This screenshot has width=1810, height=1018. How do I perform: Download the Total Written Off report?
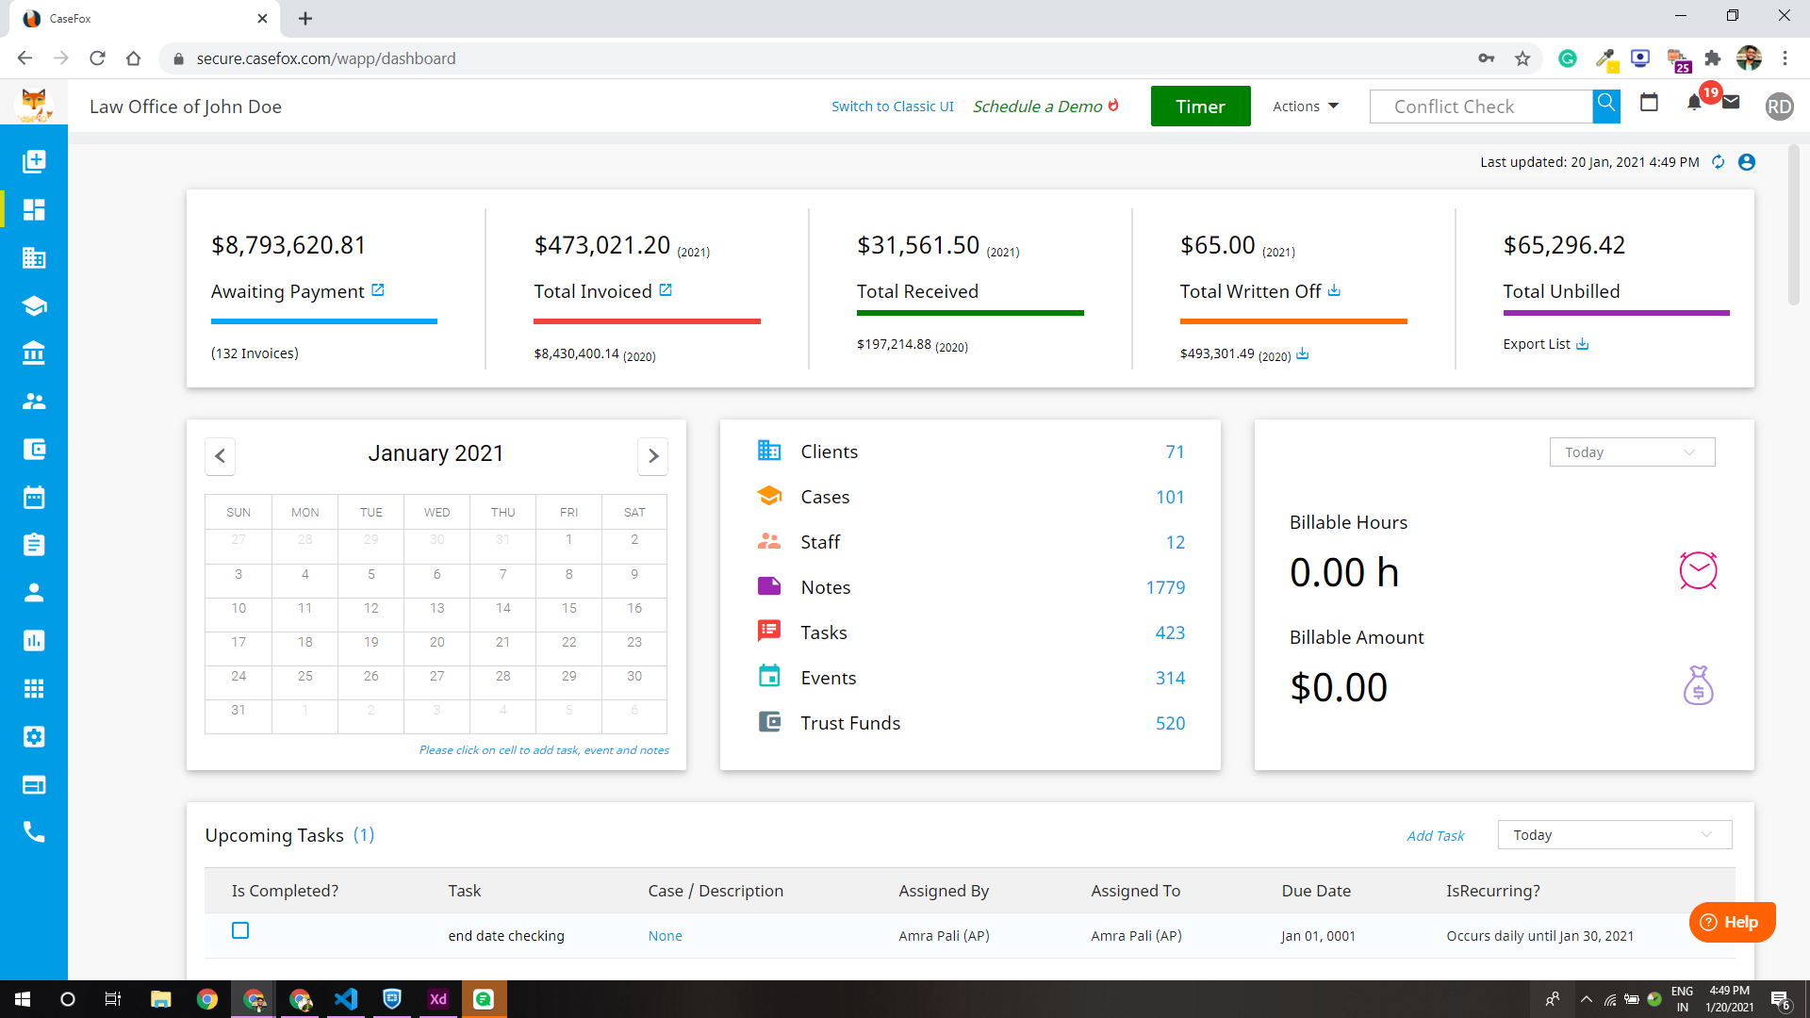coord(1335,291)
